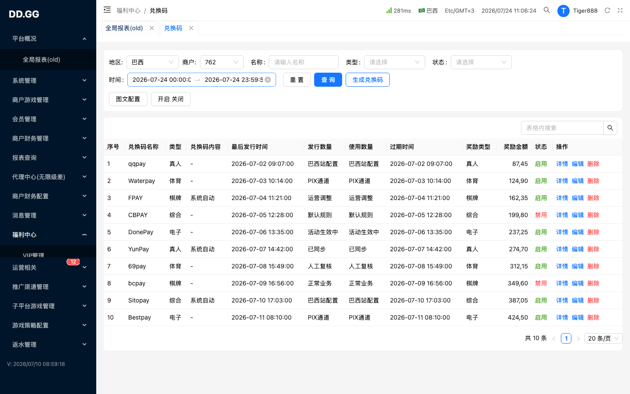630x394 pixels.
Task: Focus the 名称 input field
Action: [x=304, y=62]
